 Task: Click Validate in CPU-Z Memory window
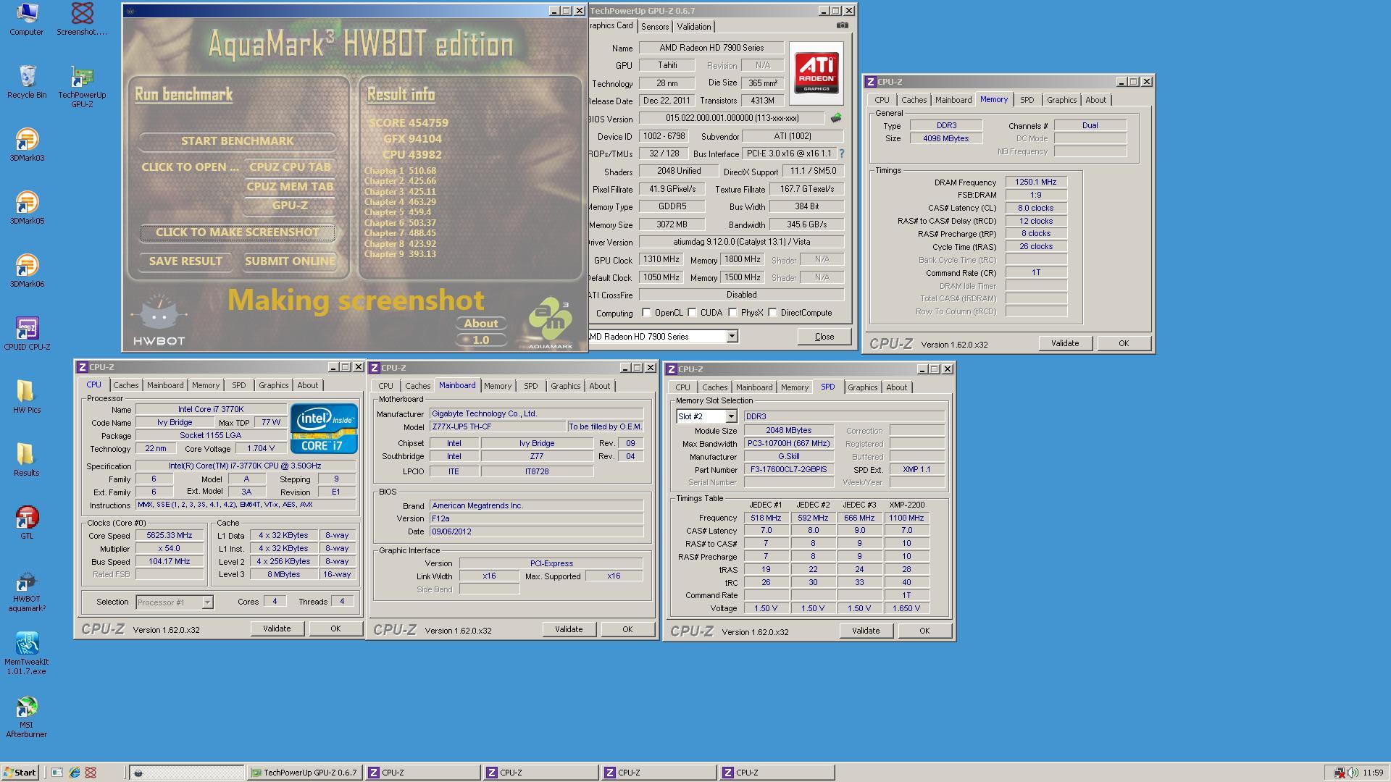tap(1065, 344)
